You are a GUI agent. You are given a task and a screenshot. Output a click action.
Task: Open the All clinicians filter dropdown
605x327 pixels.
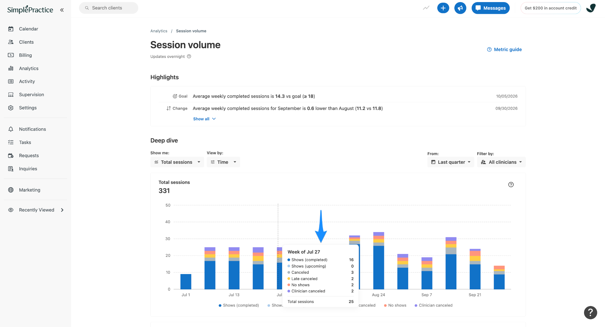point(501,162)
